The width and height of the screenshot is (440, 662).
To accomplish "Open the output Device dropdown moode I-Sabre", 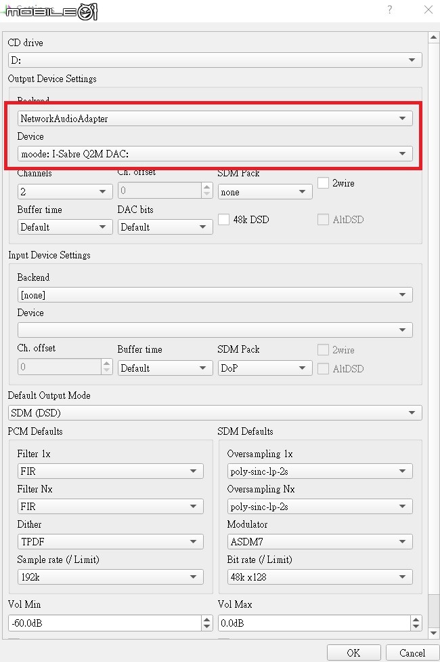I will pyautogui.click(x=215, y=154).
